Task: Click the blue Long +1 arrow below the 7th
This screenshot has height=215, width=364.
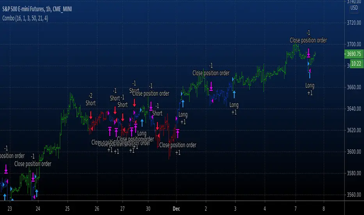Action: pyautogui.click(x=309, y=75)
